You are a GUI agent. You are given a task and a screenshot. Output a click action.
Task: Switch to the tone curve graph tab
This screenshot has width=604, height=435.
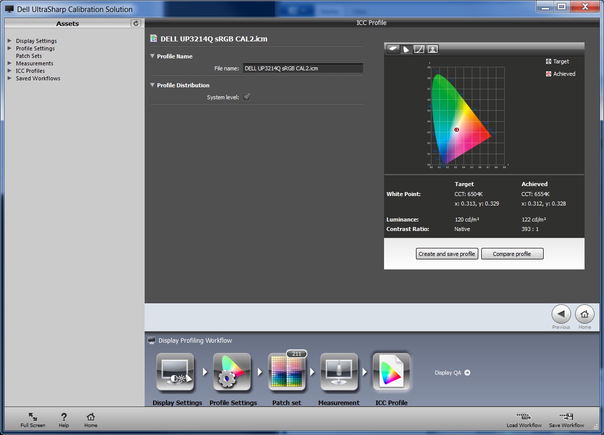(x=419, y=49)
